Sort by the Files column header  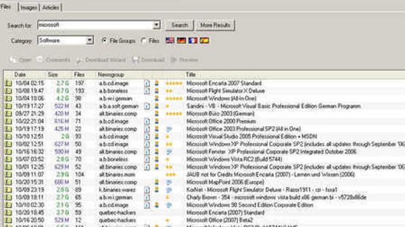click(x=79, y=74)
